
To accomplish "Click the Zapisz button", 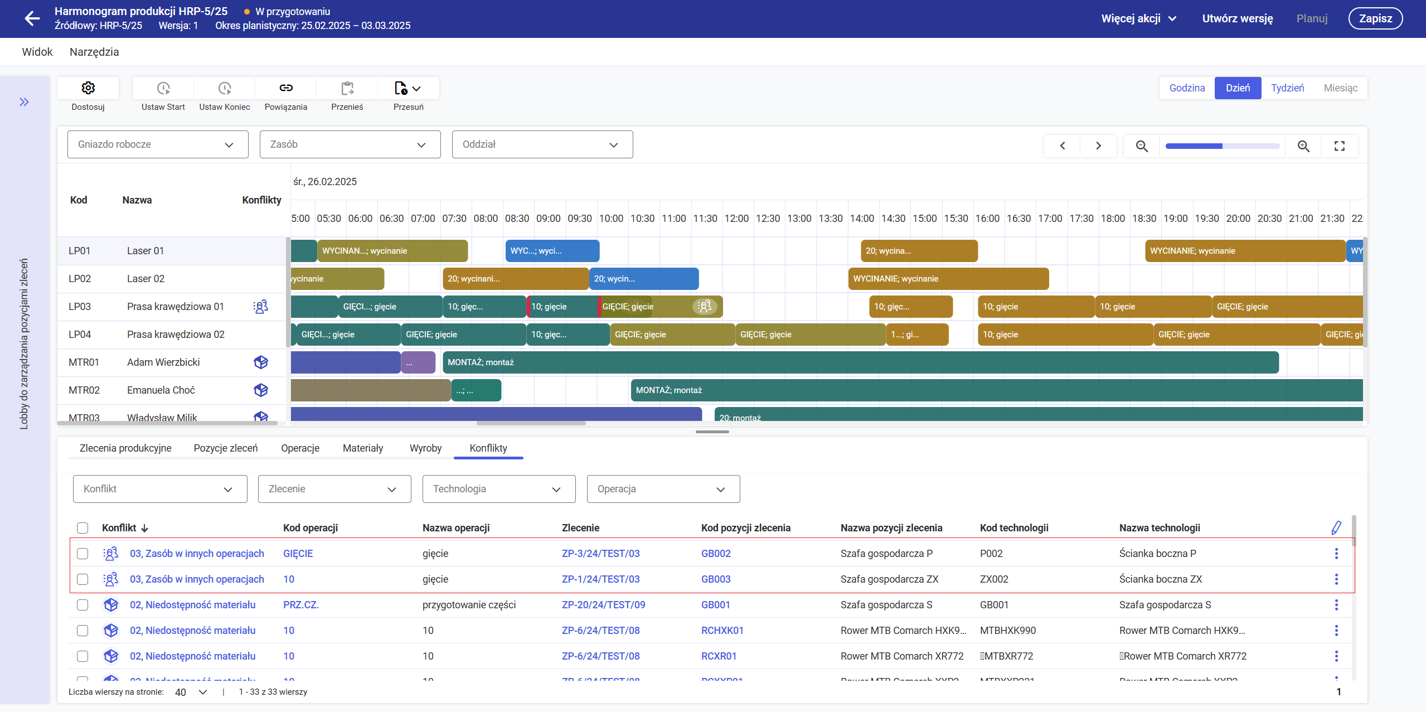I will point(1375,18).
